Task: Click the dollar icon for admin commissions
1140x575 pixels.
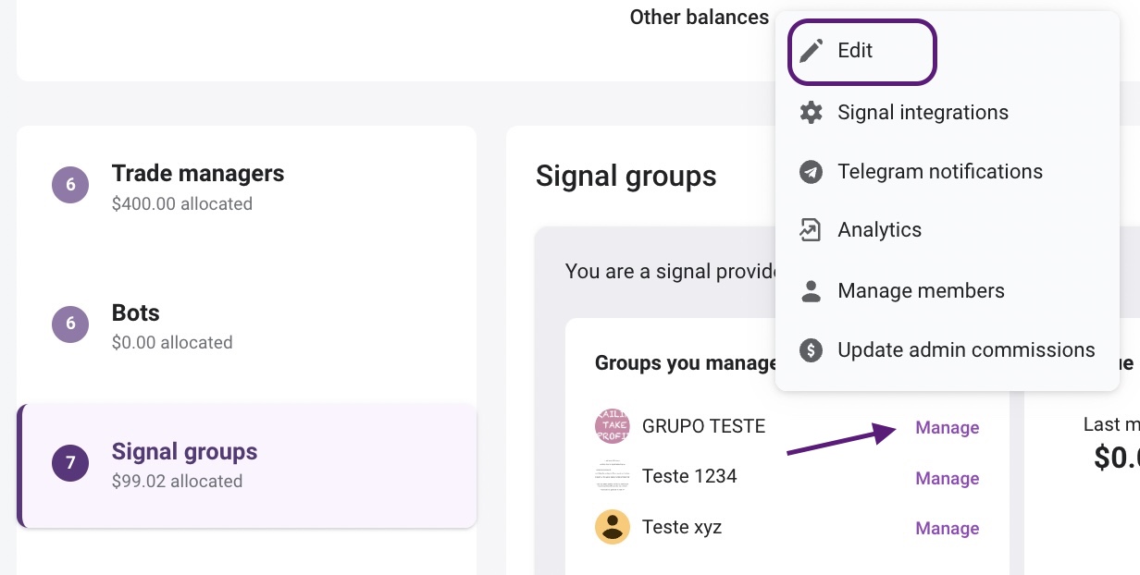Action: pos(812,350)
